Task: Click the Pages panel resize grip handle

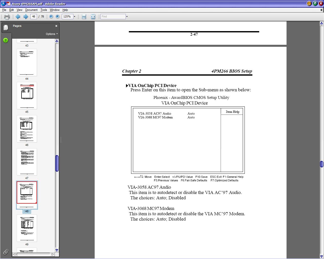Action: pos(61,140)
